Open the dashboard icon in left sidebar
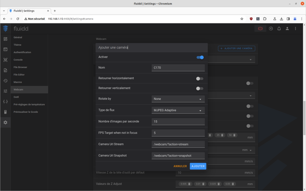 point(5,39)
